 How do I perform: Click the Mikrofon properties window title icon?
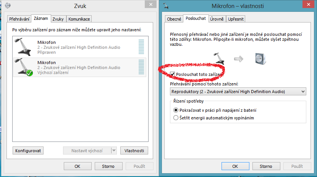click(x=166, y=6)
